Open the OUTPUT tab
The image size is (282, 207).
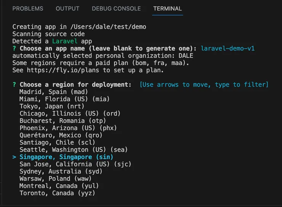67,8
